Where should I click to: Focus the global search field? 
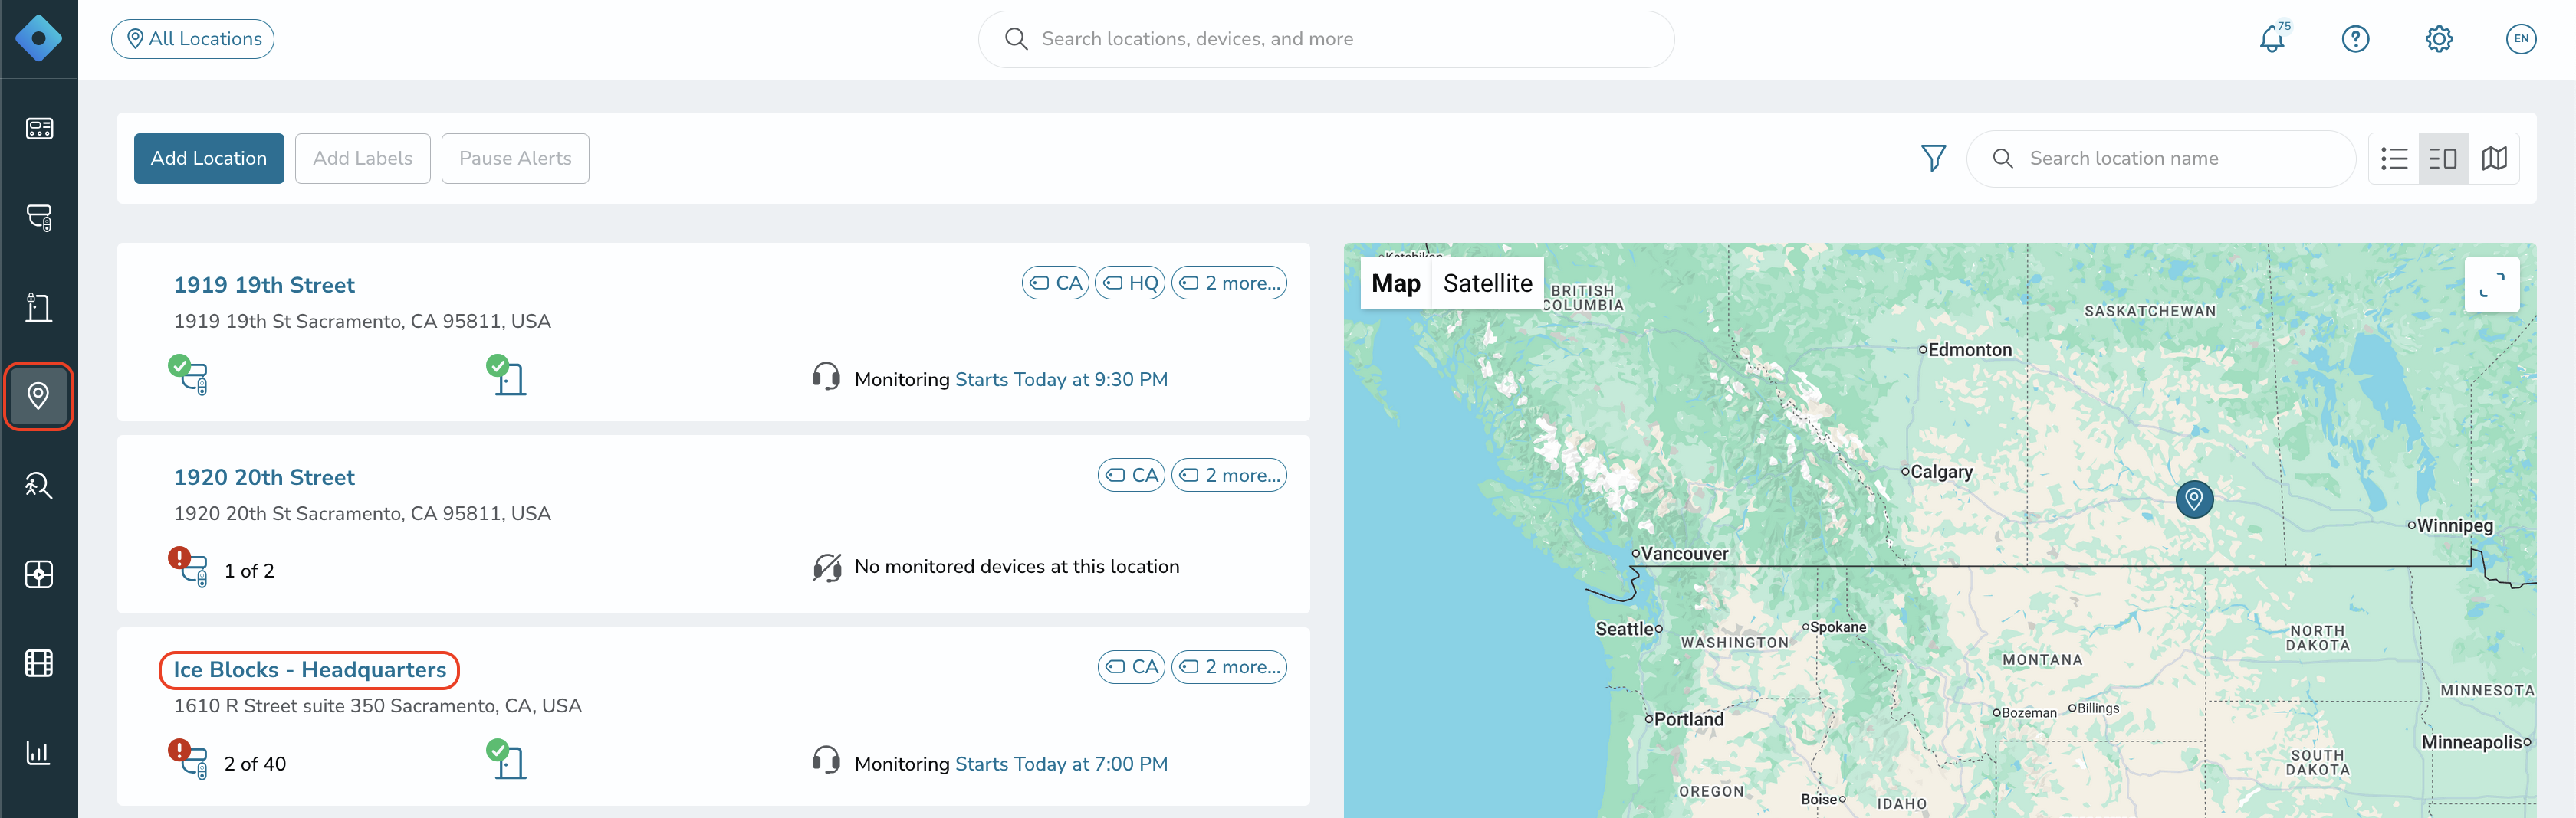coord(1326,39)
